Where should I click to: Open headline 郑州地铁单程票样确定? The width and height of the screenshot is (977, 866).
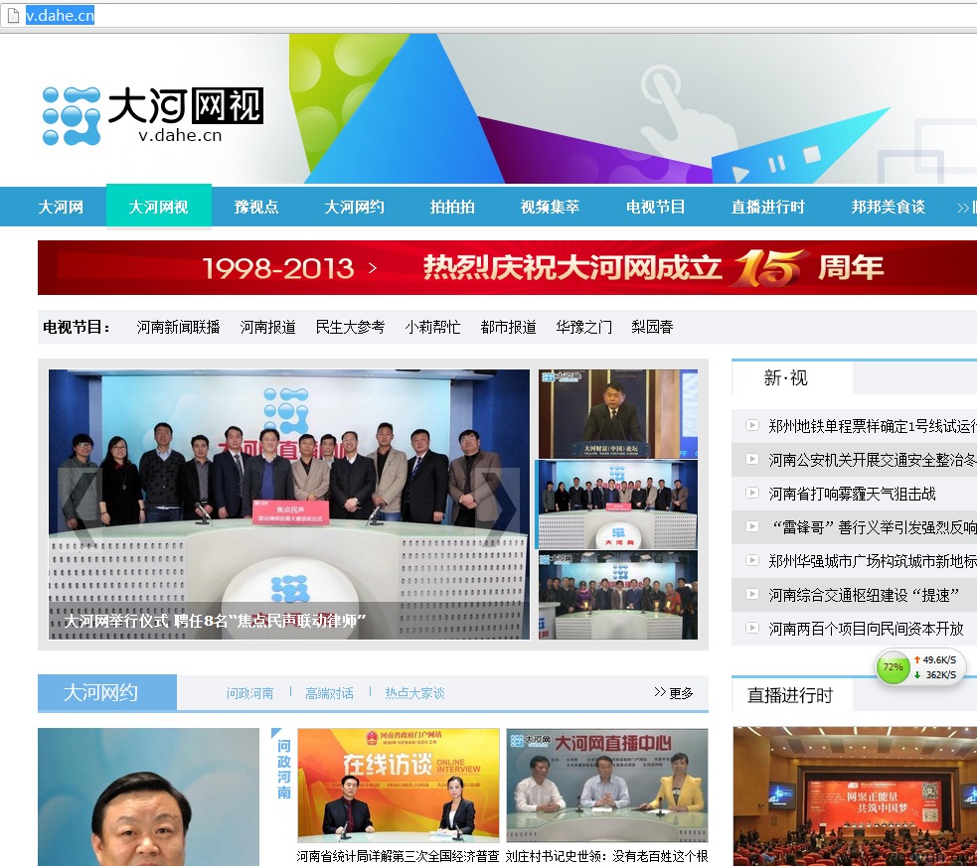(x=873, y=426)
